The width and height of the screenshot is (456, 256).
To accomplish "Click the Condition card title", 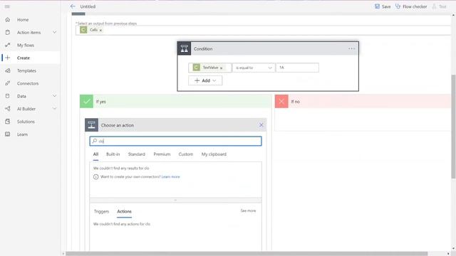I will [x=203, y=49].
